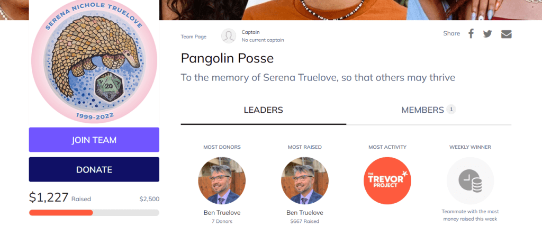Open The Trevor Project logo under Most Activity
Screen dimensions: 542x244
click(387, 181)
